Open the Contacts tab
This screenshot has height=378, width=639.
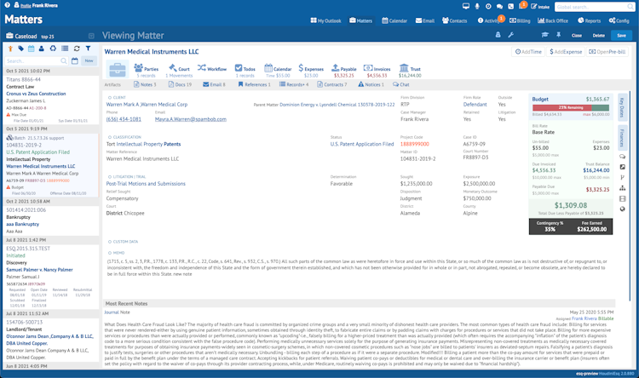[455, 20]
